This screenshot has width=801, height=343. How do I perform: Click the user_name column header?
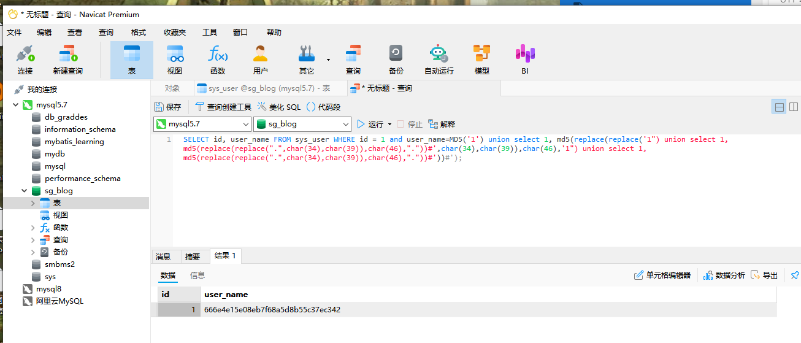coord(489,295)
